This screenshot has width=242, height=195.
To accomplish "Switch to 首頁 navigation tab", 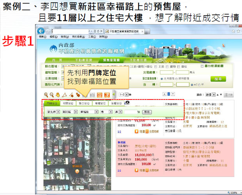I will tap(57, 60).
